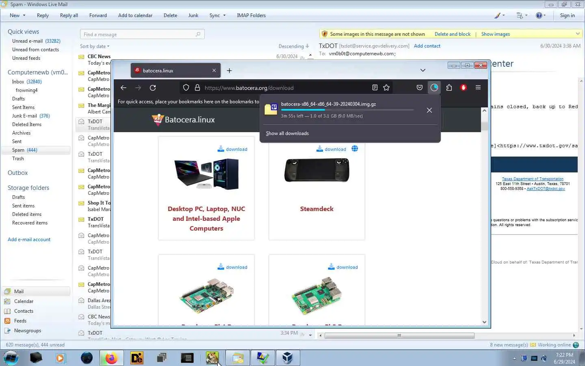
Task: Bookmark this page with the star icon
Action: pos(386,87)
